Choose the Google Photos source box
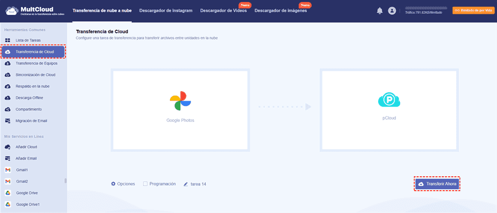 180,110
